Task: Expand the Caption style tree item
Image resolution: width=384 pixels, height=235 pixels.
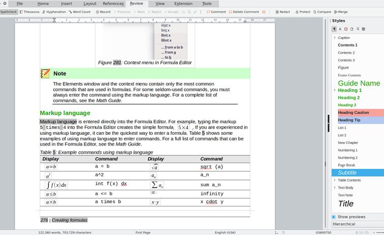Action: [x=334, y=38]
